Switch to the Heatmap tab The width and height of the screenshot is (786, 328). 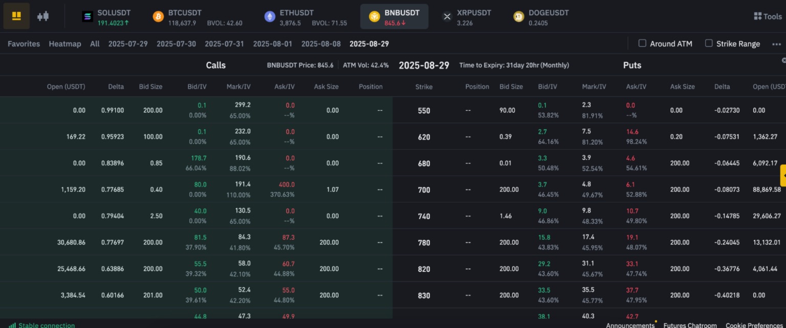click(65, 43)
